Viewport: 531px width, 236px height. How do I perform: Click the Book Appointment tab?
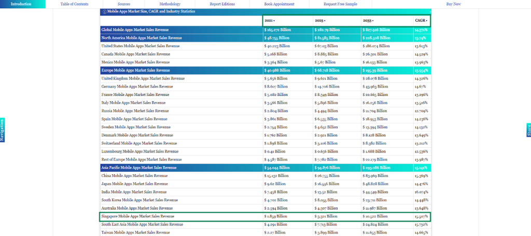click(279, 4)
